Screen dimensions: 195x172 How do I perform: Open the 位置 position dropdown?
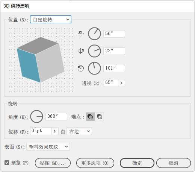pos(51,20)
